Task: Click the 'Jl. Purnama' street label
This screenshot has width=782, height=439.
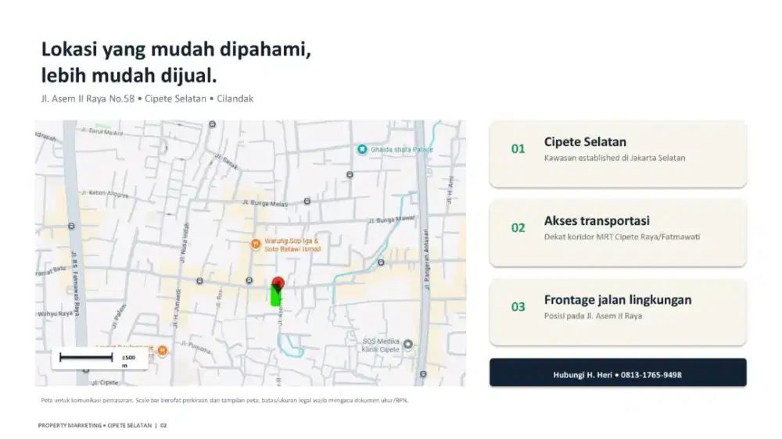Action: point(195,347)
